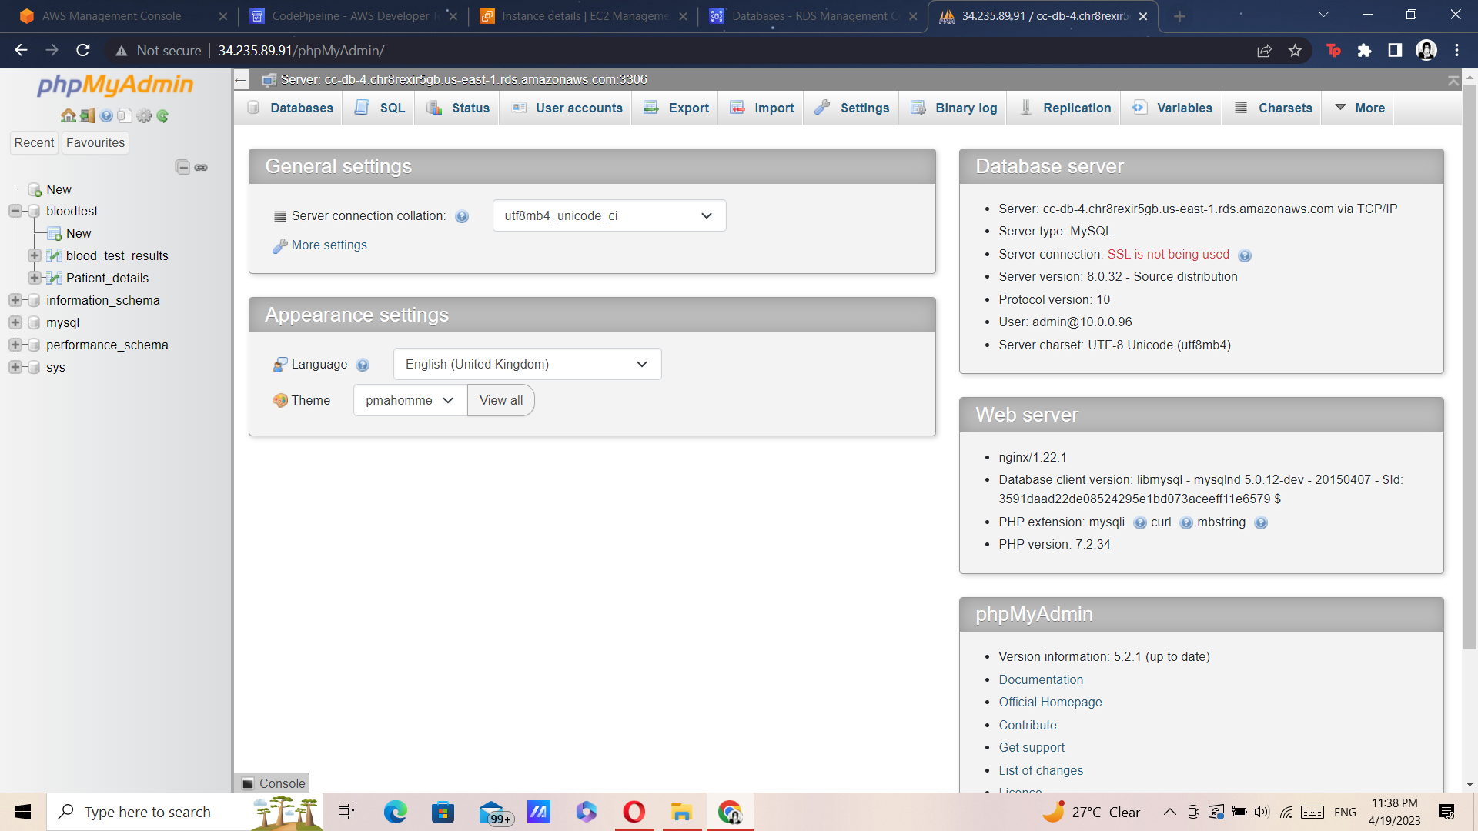This screenshot has height=831, width=1478.
Task: Change the Language selection dropdown
Action: point(527,364)
